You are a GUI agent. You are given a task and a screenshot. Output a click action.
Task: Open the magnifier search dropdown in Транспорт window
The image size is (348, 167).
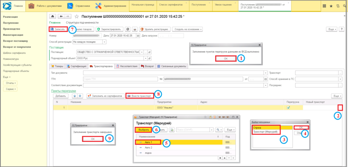point(219,130)
